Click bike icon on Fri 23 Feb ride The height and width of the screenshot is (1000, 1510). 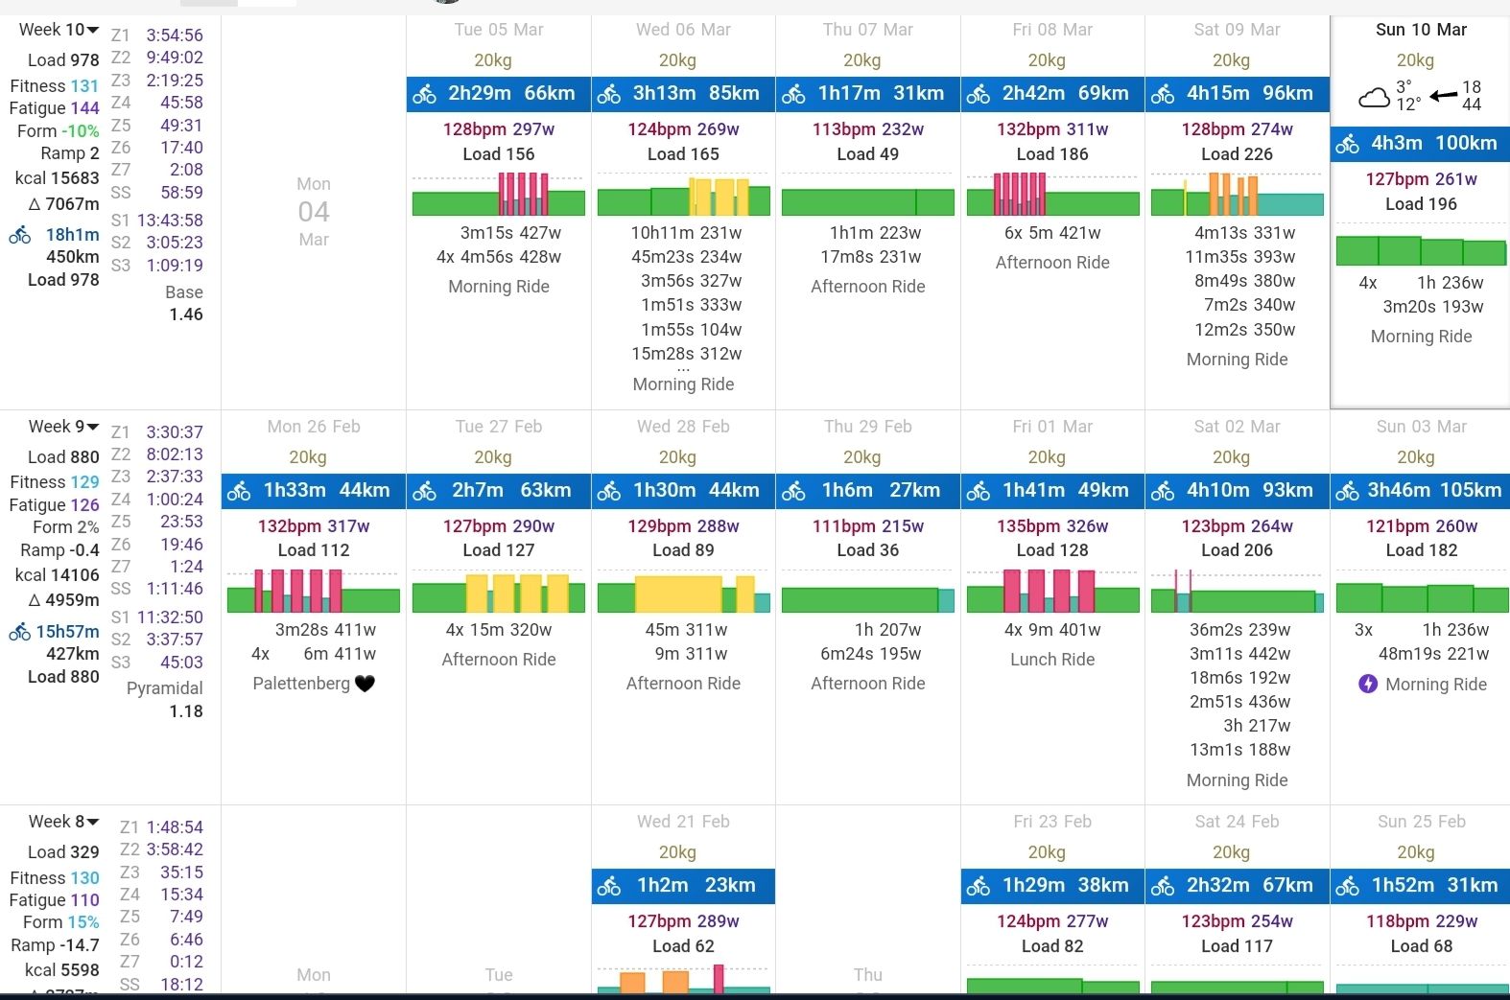coord(979,887)
